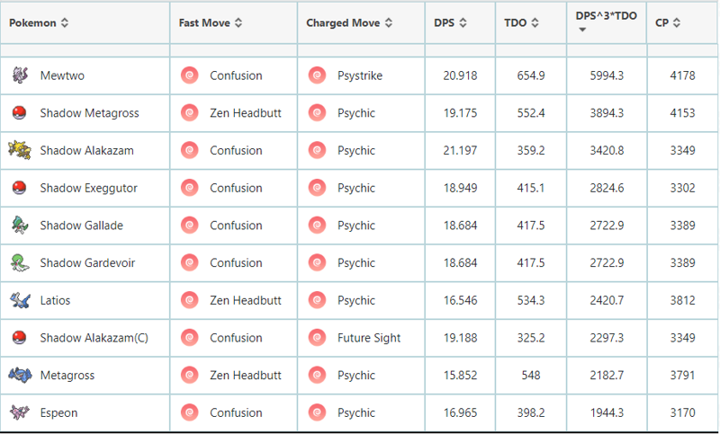Click Shadow Gardevoir's sprite icon
The height and width of the screenshot is (434, 720).
click(20, 262)
